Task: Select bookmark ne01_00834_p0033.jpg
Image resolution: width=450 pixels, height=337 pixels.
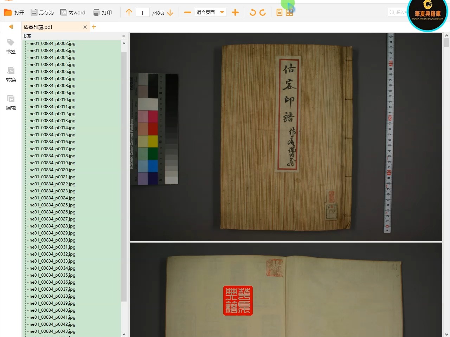Action: 52,261
